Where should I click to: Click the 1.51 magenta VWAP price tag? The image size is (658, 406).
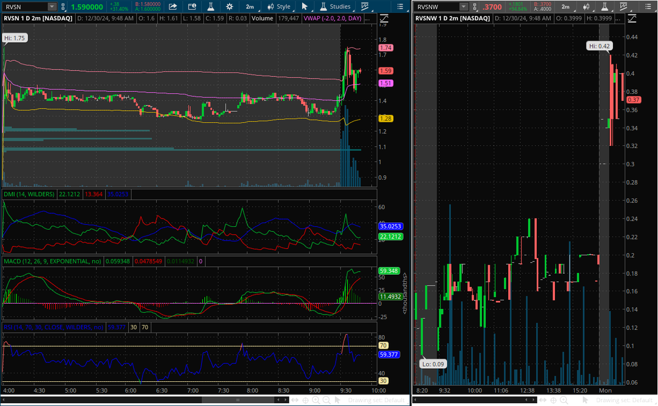click(x=385, y=83)
